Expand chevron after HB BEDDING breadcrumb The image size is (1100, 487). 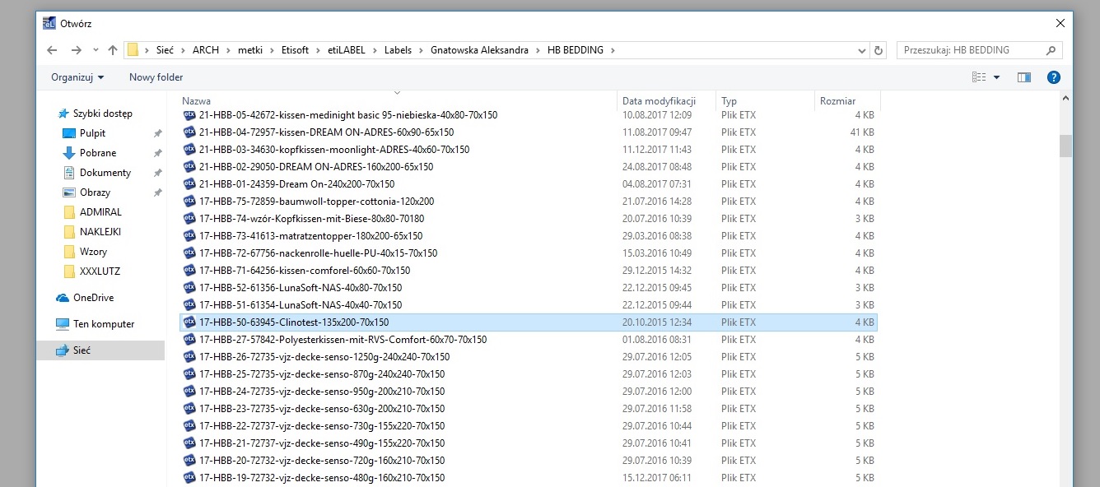pos(613,50)
